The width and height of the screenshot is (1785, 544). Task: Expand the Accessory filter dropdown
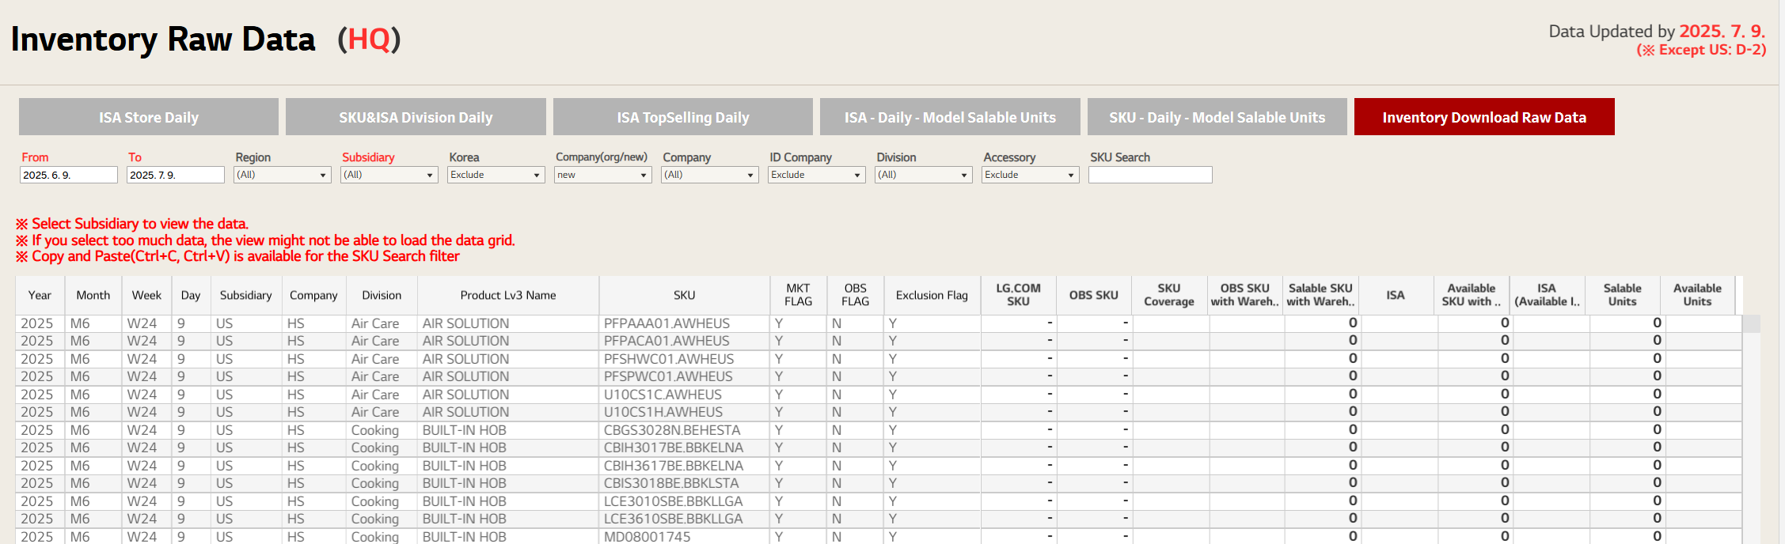click(x=1030, y=175)
